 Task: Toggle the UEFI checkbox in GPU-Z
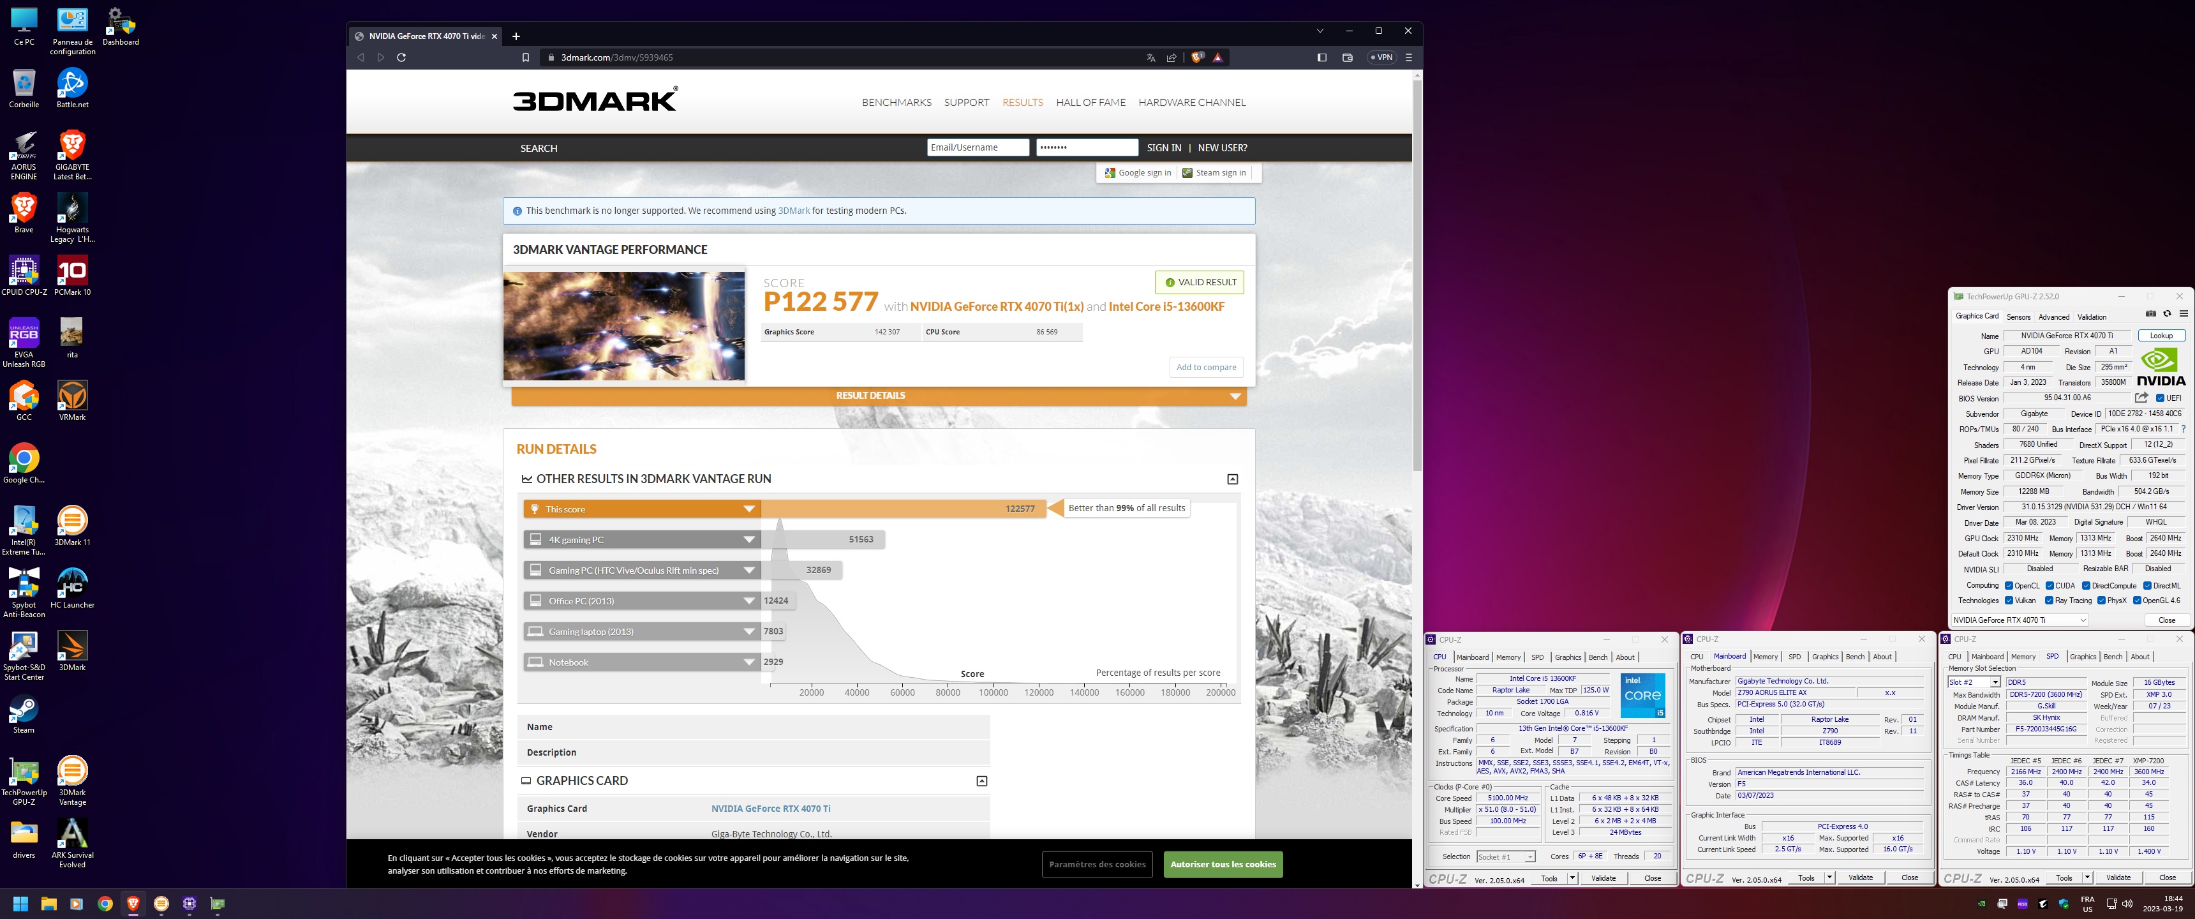(x=2160, y=398)
